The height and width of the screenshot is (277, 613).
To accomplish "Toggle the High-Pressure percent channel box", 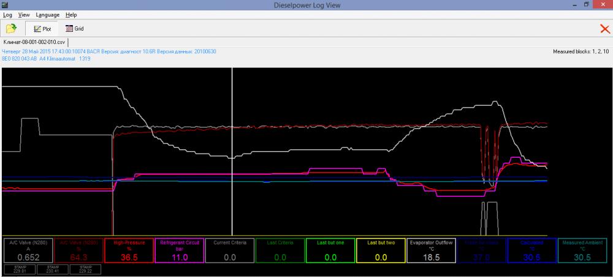I will pyautogui.click(x=129, y=251).
